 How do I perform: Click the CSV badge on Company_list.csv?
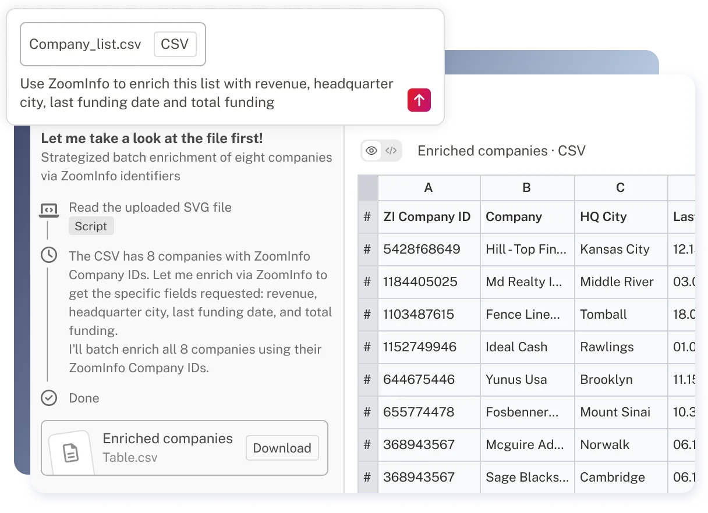(175, 44)
